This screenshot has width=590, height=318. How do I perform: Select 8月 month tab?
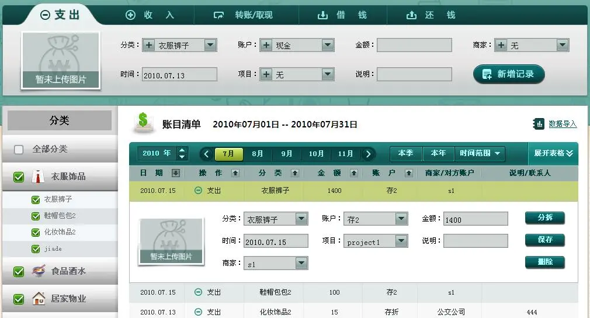tap(258, 154)
